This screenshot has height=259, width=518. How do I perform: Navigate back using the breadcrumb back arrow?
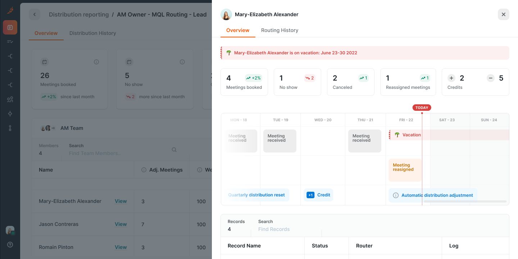[35, 14]
